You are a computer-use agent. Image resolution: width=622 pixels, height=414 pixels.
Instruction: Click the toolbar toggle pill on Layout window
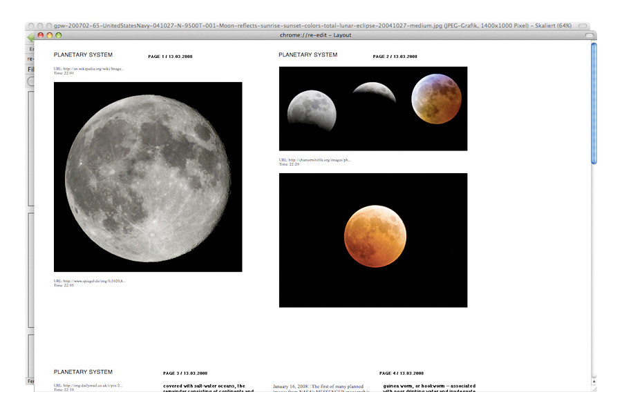[x=589, y=34]
